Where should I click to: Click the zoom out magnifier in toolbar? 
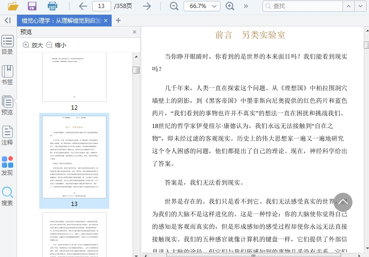coord(174,6)
